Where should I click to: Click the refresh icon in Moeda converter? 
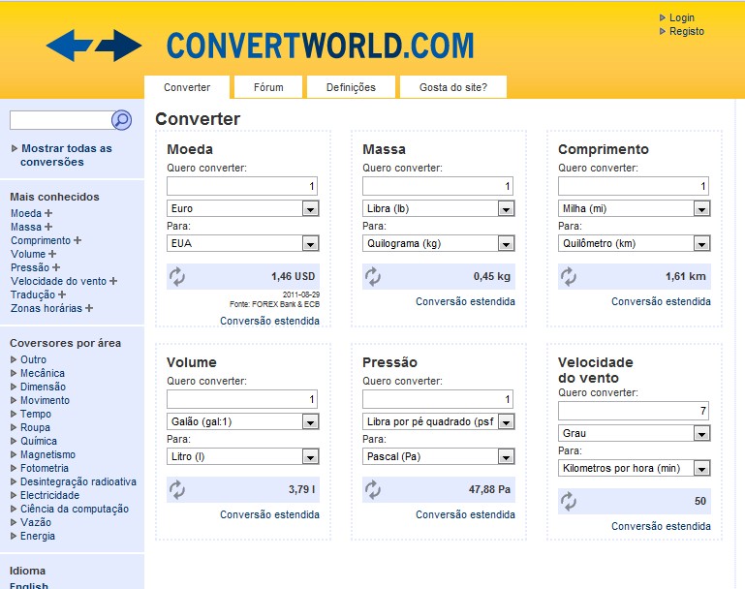pyautogui.click(x=177, y=277)
